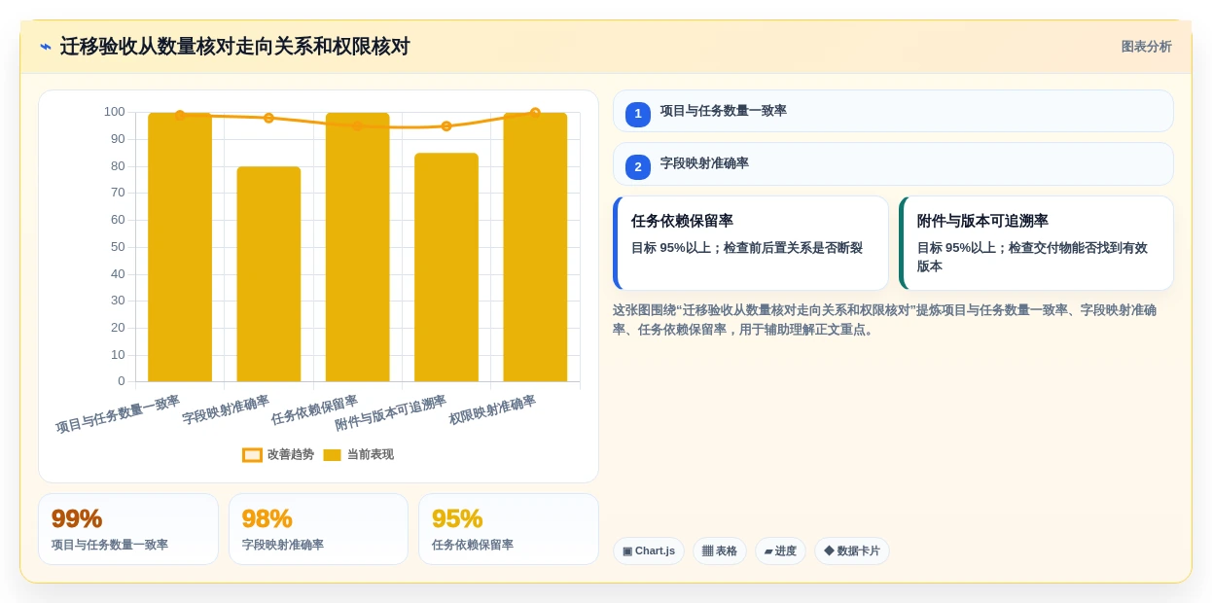Viewport: 1212px width, 603px height.
Task: Click the lightning icon beside the title
Action: [x=46, y=47]
